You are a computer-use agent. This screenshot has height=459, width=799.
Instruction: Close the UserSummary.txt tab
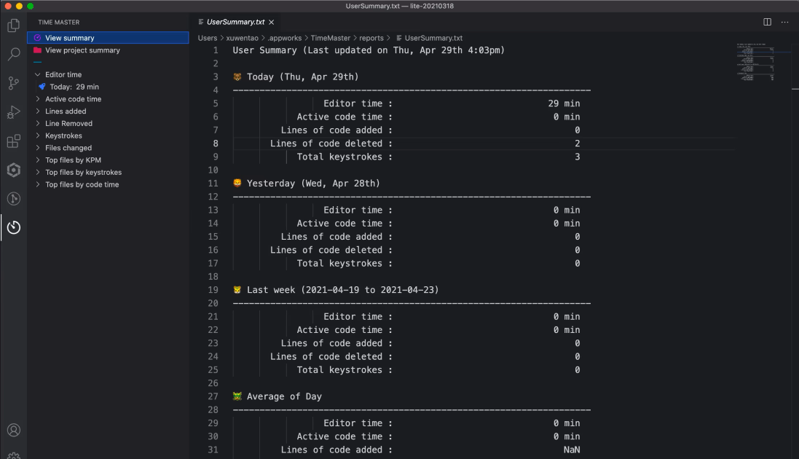click(272, 22)
